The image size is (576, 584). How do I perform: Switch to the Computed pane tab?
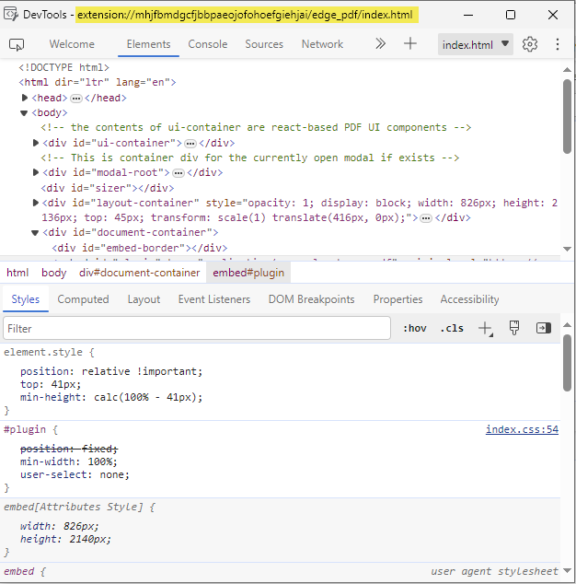point(83,299)
